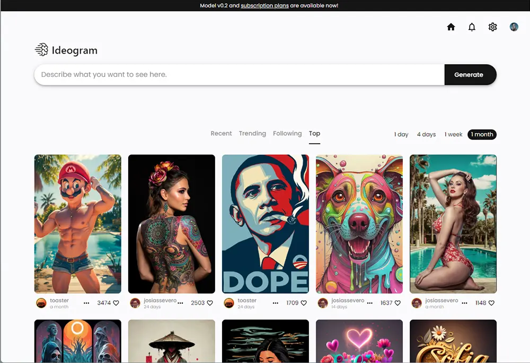
Task: Click the 3474 like count
Action: click(x=104, y=303)
